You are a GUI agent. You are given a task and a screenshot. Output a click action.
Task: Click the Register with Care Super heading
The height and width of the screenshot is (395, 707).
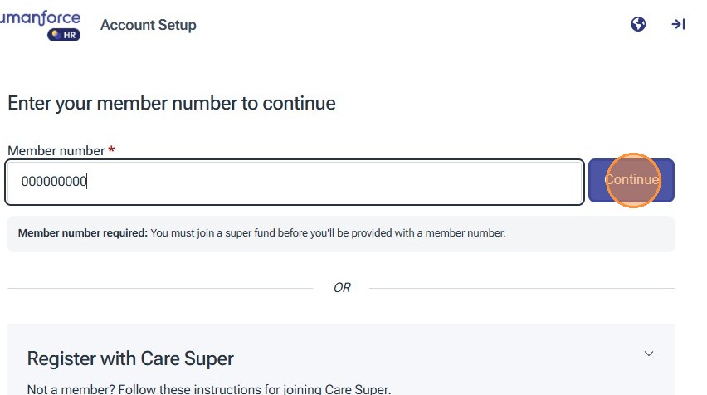pos(130,358)
